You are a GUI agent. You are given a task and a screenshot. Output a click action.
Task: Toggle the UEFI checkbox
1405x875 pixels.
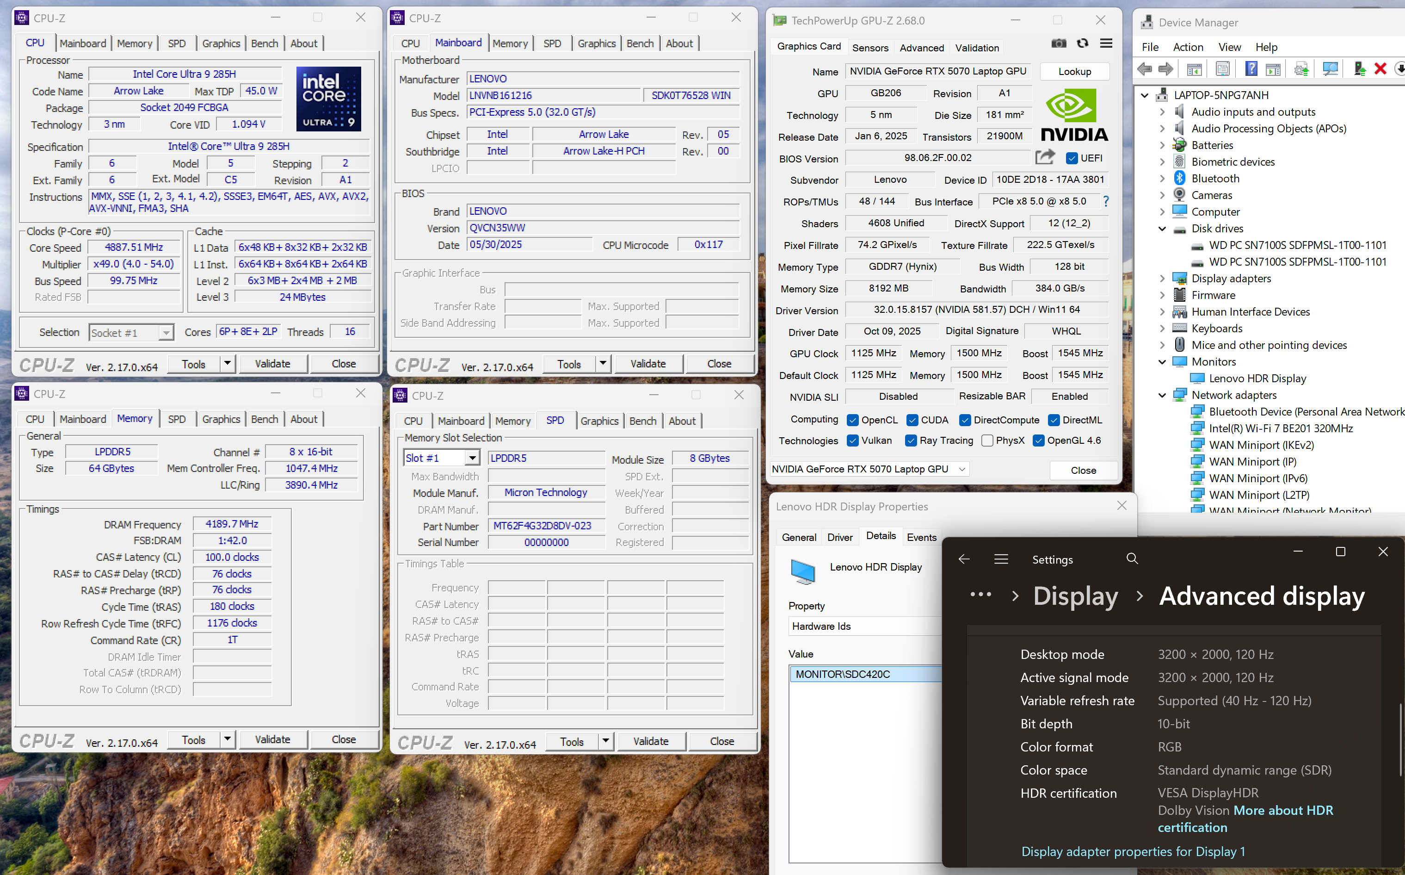[1072, 158]
